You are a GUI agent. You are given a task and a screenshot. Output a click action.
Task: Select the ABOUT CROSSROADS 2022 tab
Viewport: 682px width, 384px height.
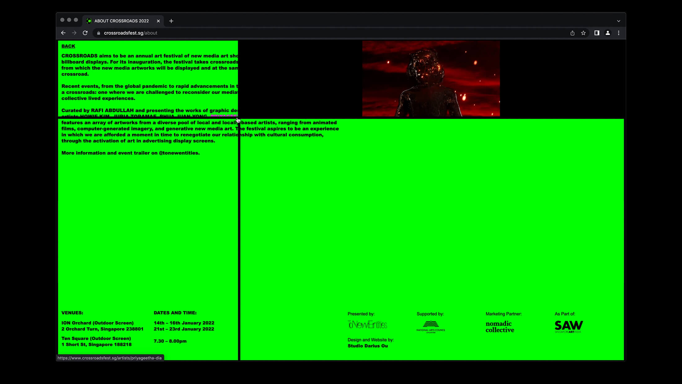[x=122, y=21]
